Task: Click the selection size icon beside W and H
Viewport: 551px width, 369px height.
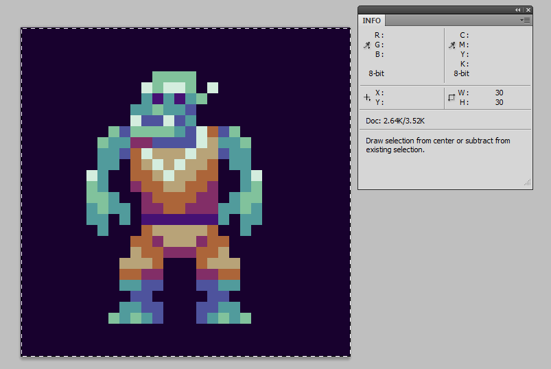Action: (452, 97)
